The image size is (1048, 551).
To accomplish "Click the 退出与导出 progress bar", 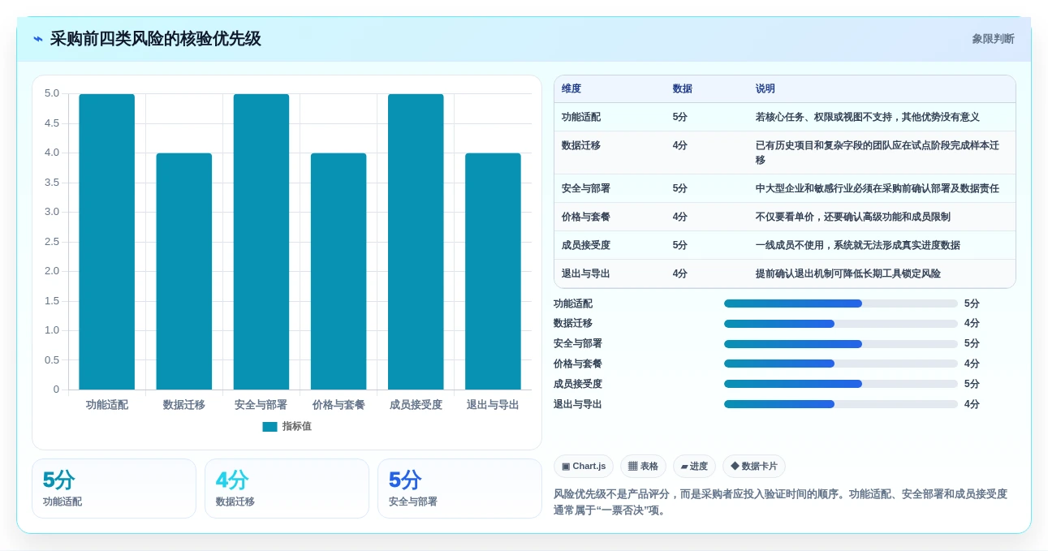I will (x=841, y=404).
